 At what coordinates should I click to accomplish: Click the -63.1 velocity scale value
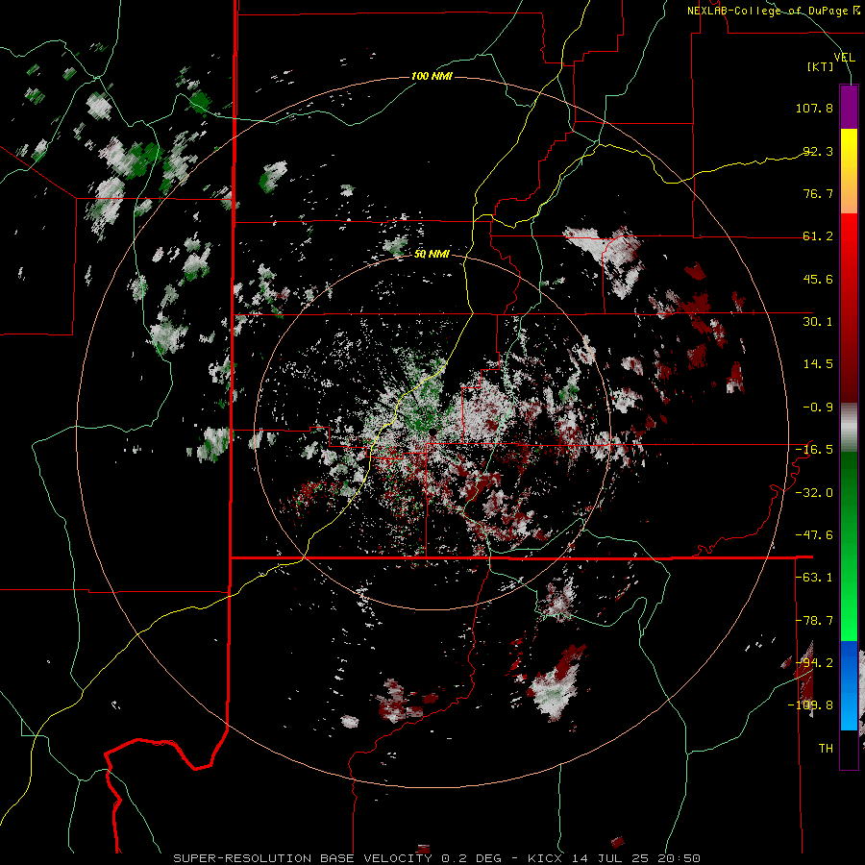click(x=814, y=578)
